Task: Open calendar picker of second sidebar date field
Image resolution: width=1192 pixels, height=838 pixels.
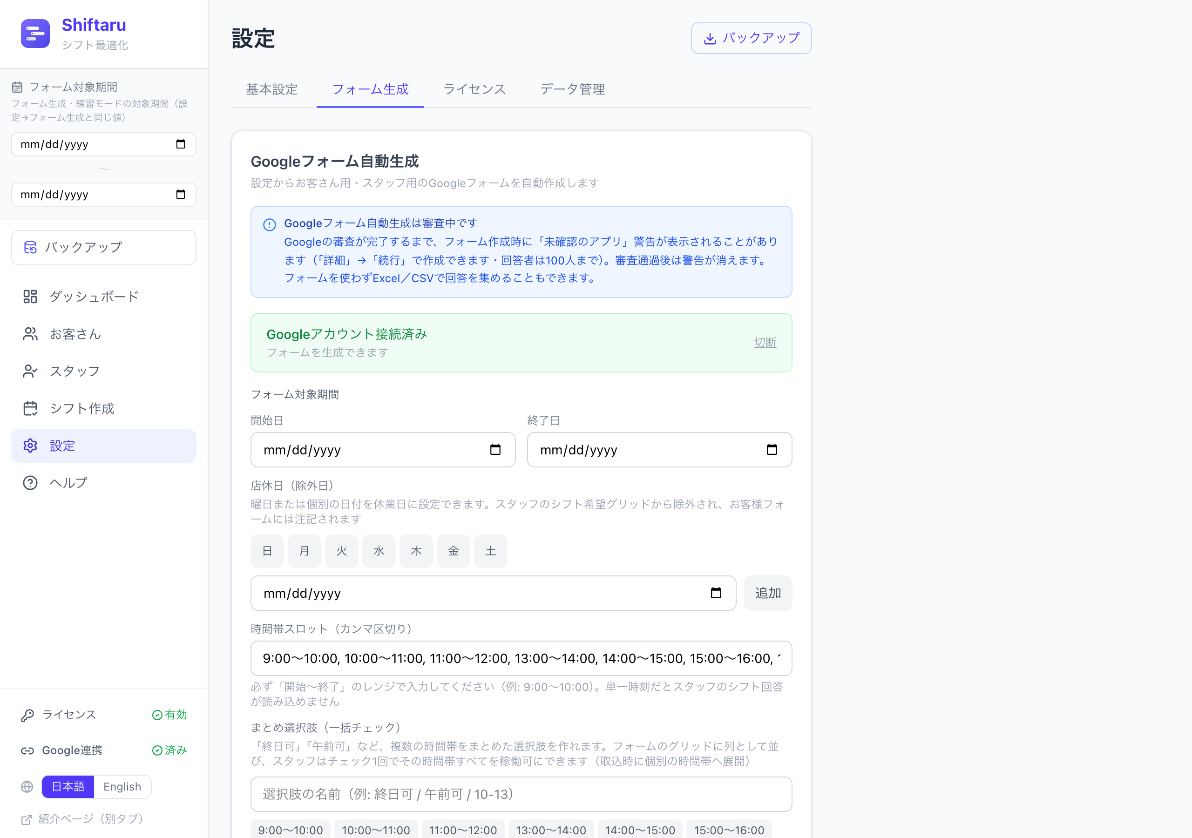Action: click(181, 195)
